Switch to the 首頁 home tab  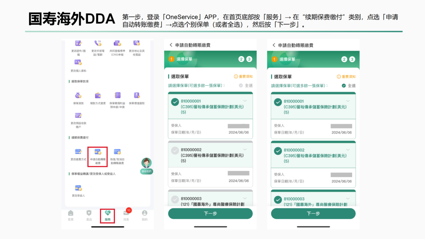coord(71,215)
